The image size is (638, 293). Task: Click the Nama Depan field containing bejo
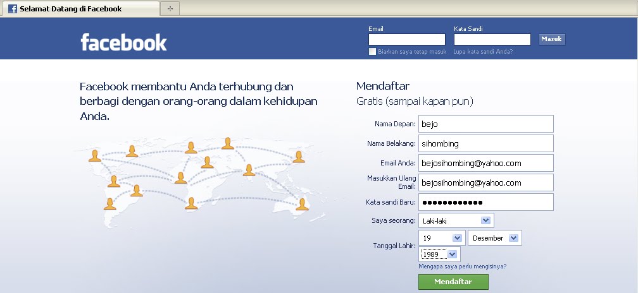(x=486, y=124)
